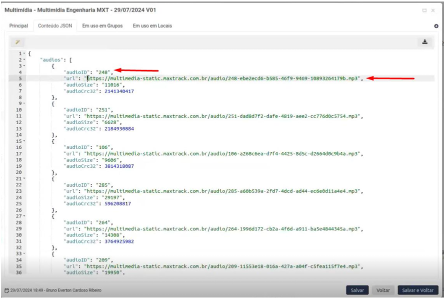Click the calendar icon in the footer
Viewport: 444px width, 298px height.
coord(6,290)
